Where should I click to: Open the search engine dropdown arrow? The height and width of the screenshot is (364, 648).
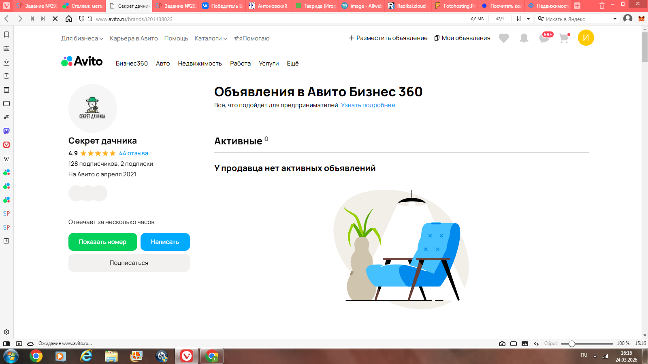(x=615, y=19)
